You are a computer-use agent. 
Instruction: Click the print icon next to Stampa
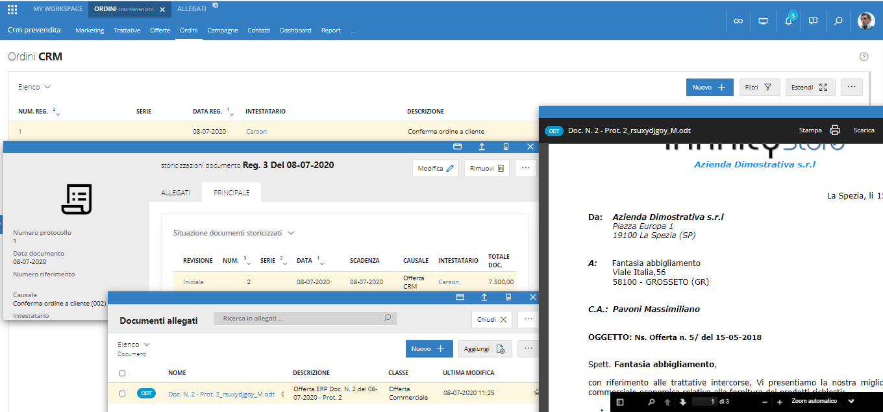point(834,130)
